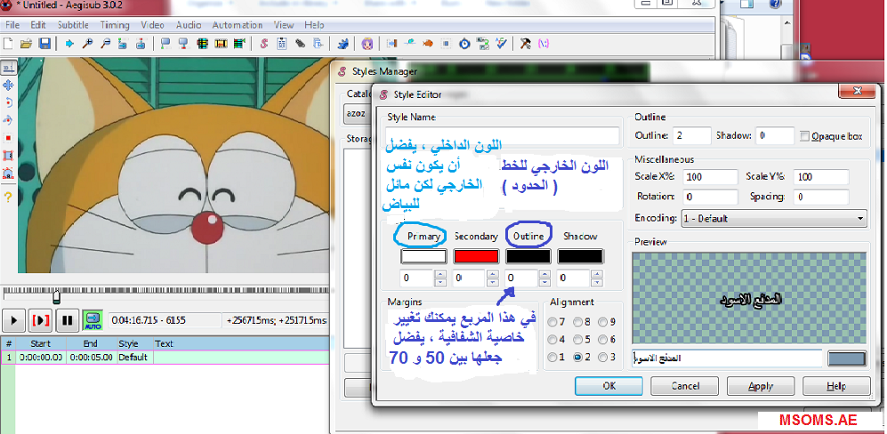The image size is (887, 434).
Task: Enable the Opaque box checkbox
Action: [x=805, y=136]
